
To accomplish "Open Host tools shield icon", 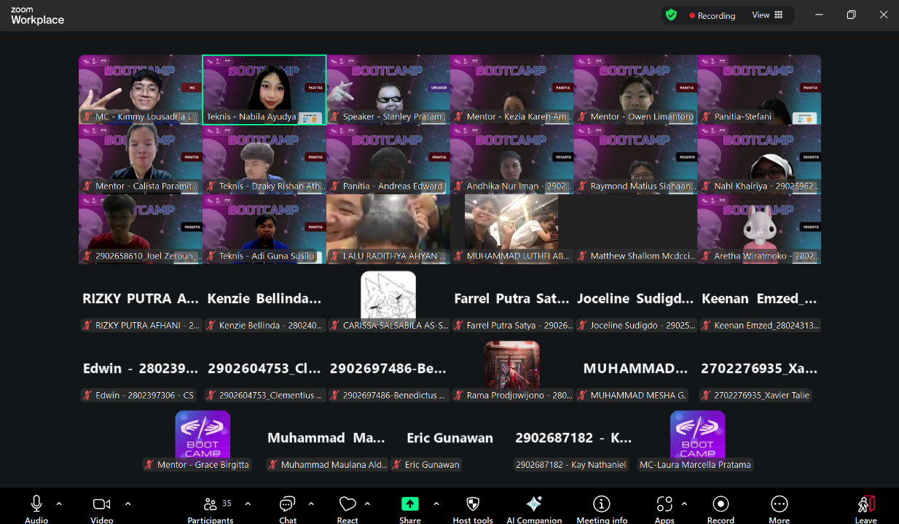I will (473, 505).
